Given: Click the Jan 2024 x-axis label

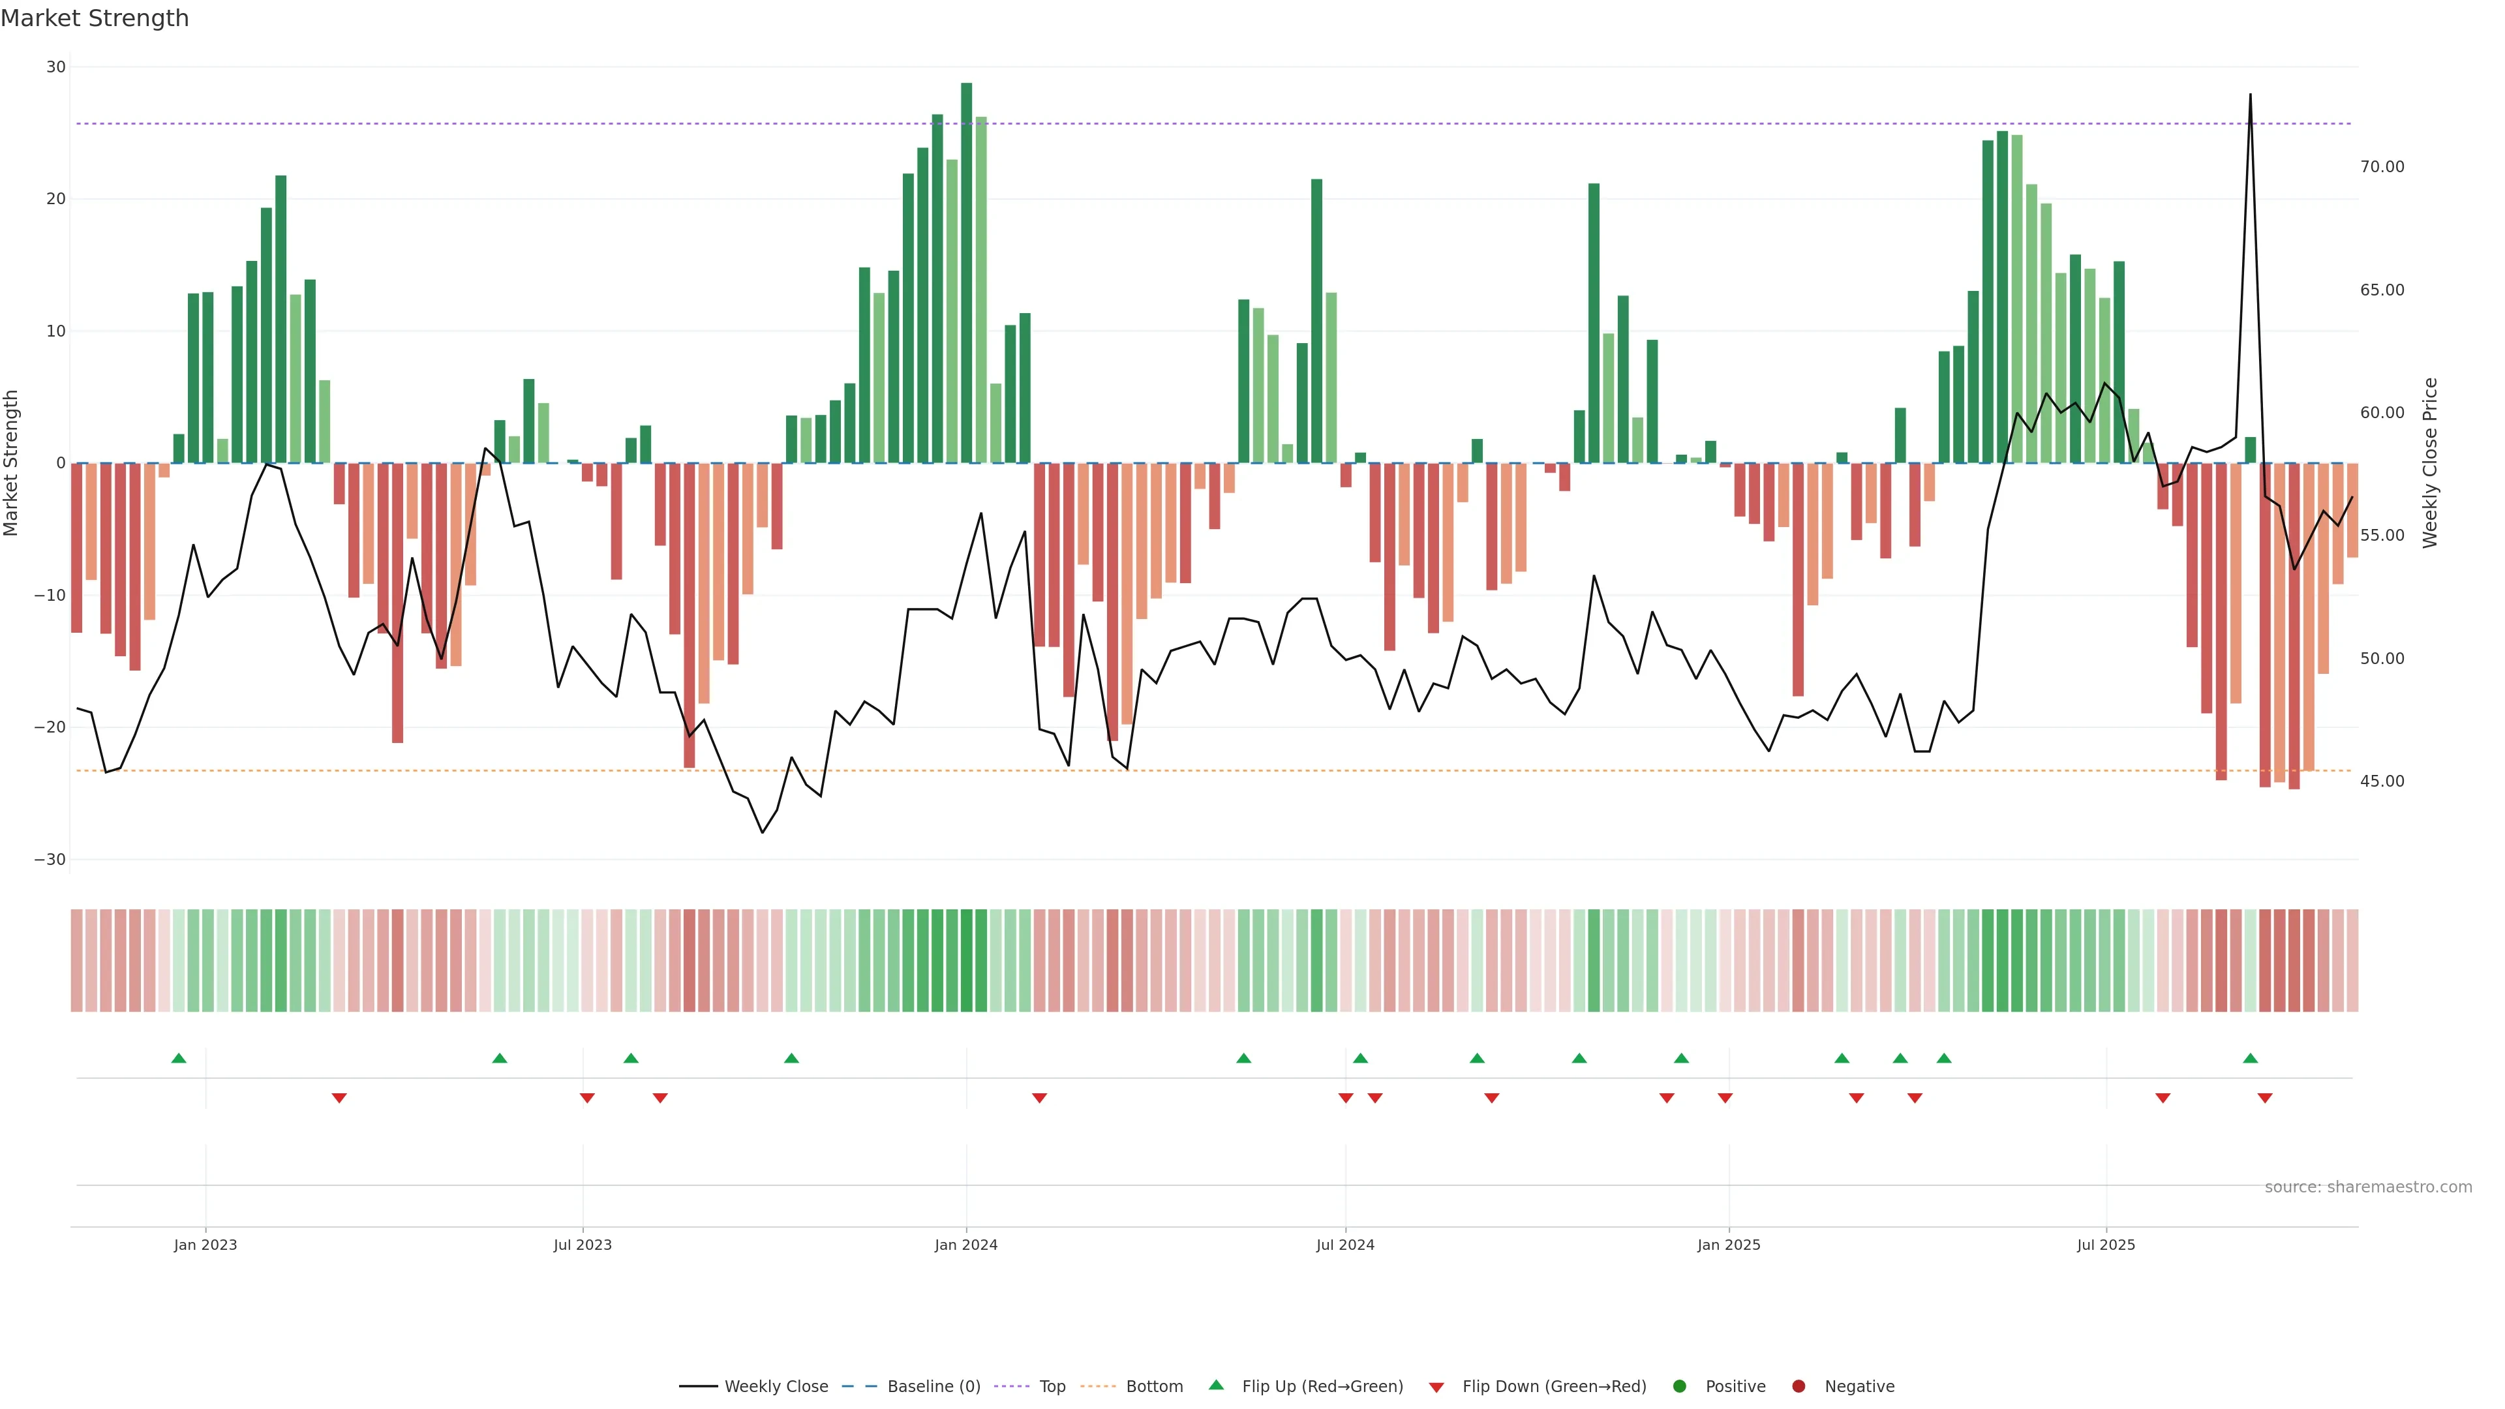Looking at the screenshot, I should (x=965, y=1245).
